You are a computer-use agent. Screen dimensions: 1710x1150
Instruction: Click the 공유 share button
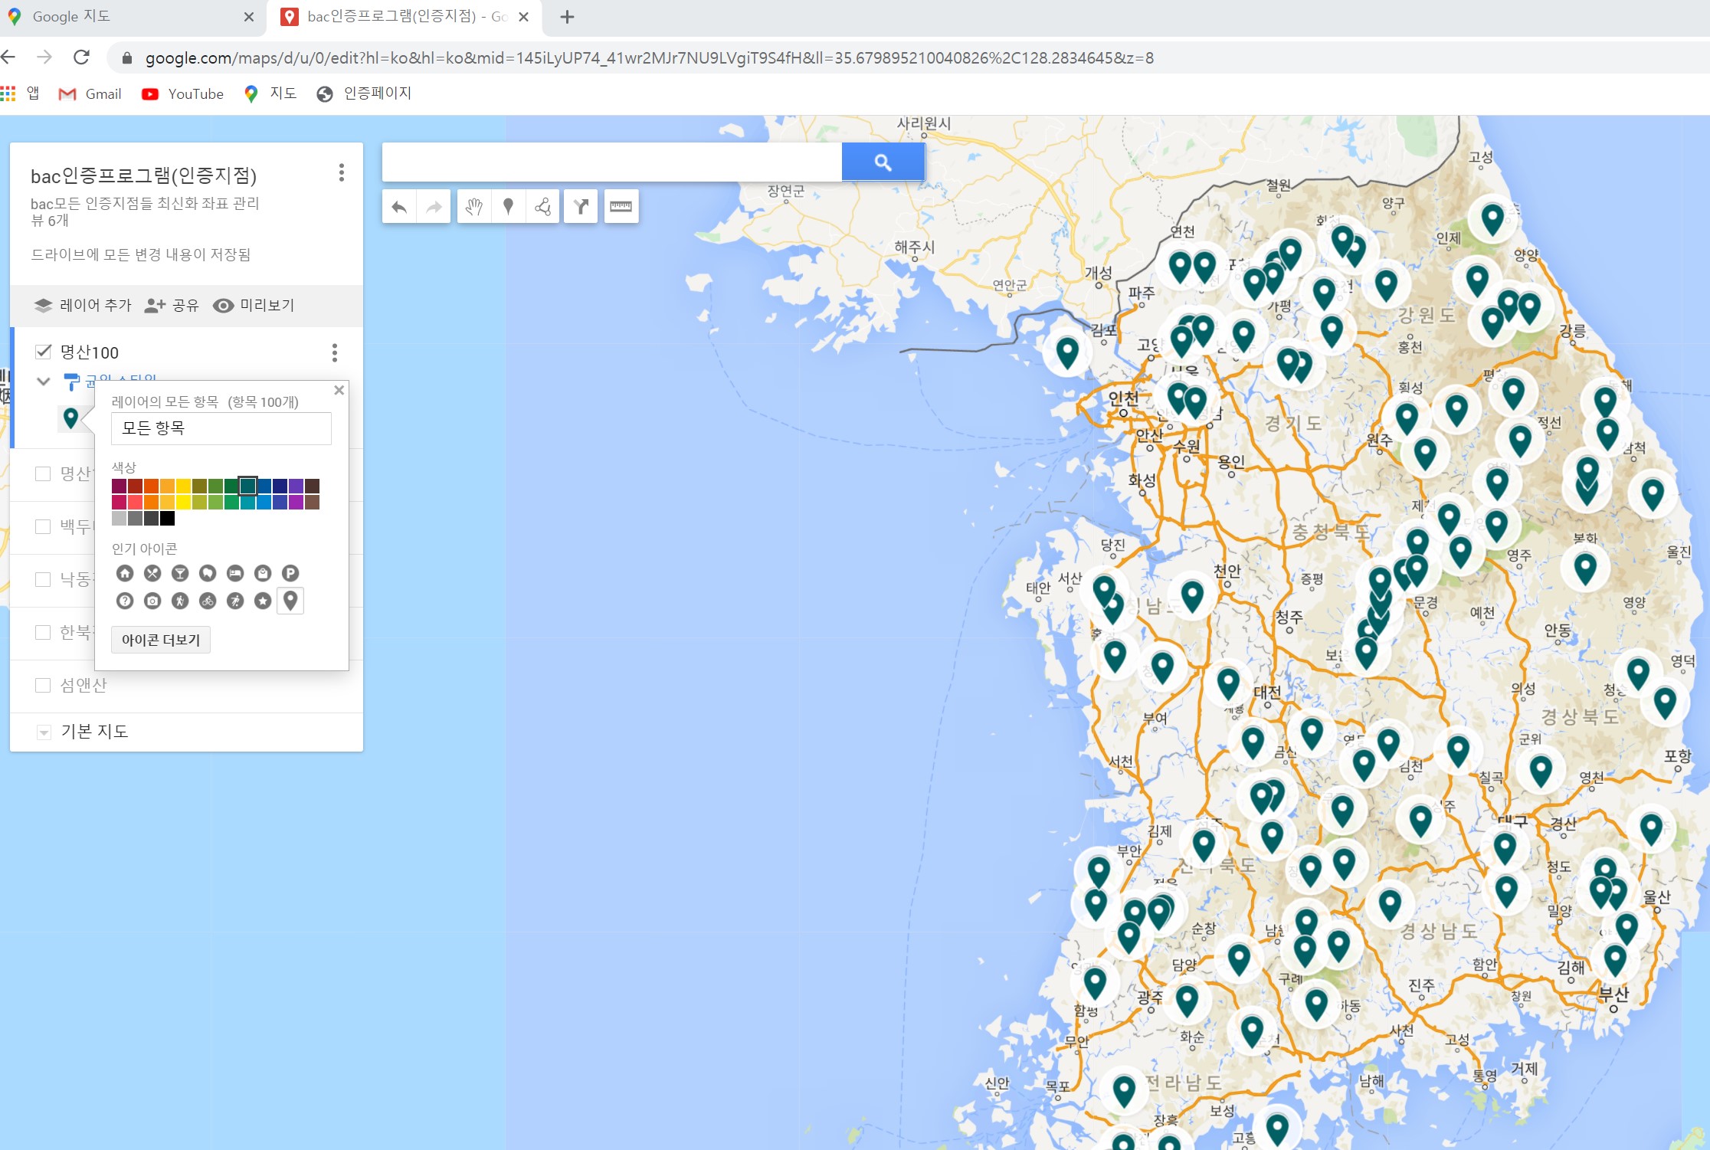172,305
